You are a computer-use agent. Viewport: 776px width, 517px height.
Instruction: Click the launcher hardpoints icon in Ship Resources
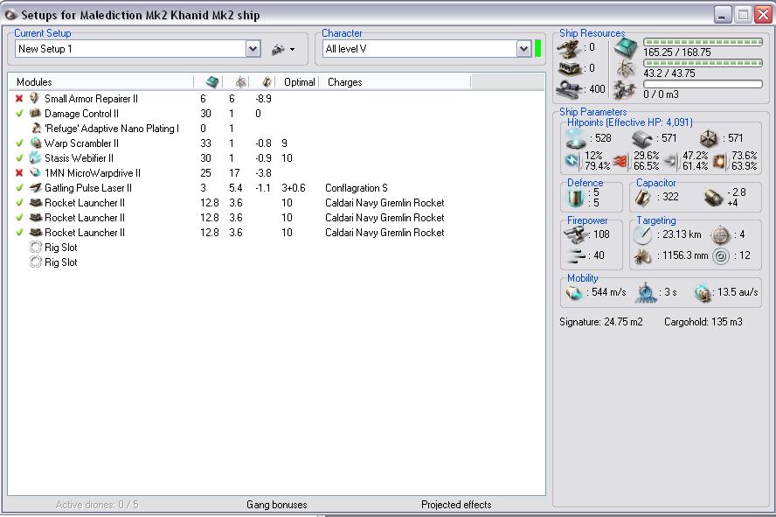click(570, 69)
